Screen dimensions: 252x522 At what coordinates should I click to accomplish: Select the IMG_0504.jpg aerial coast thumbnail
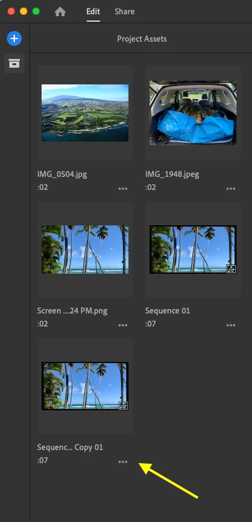tap(85, 113)
